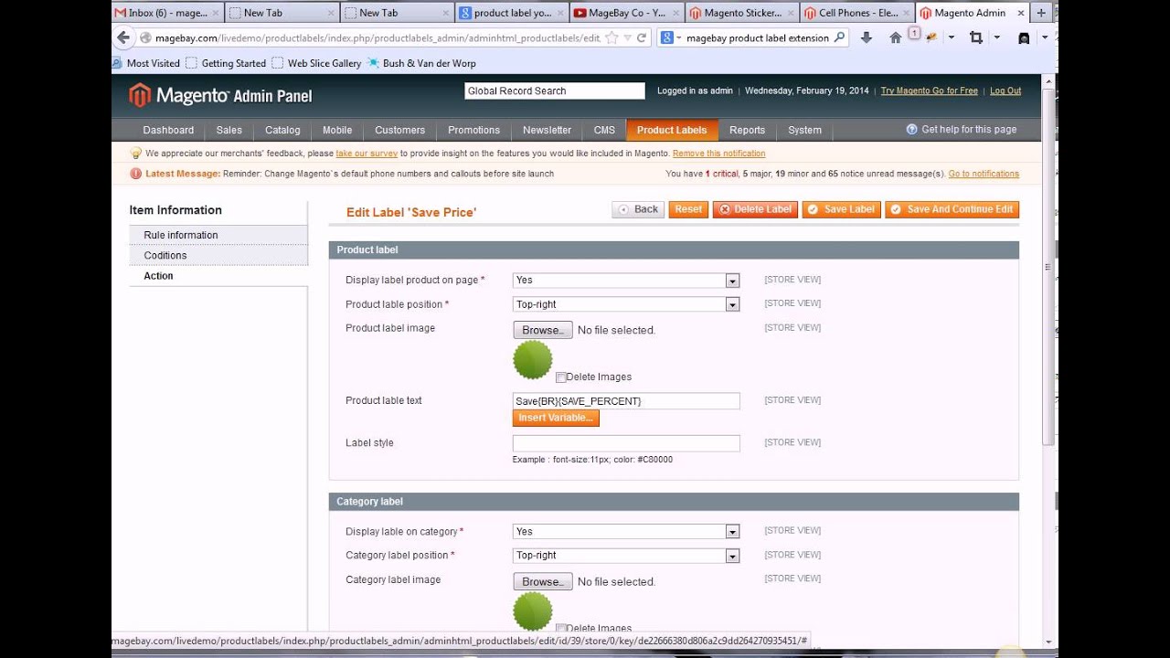The width and height of the screenshot is (1170, 658).
Task: Click the lightbulb feedback icon
Action: click(136, 154)
